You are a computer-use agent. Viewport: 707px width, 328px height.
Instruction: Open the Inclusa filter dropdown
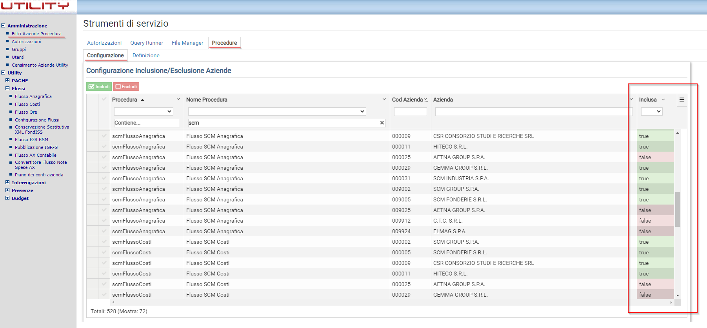coord(651,112)
